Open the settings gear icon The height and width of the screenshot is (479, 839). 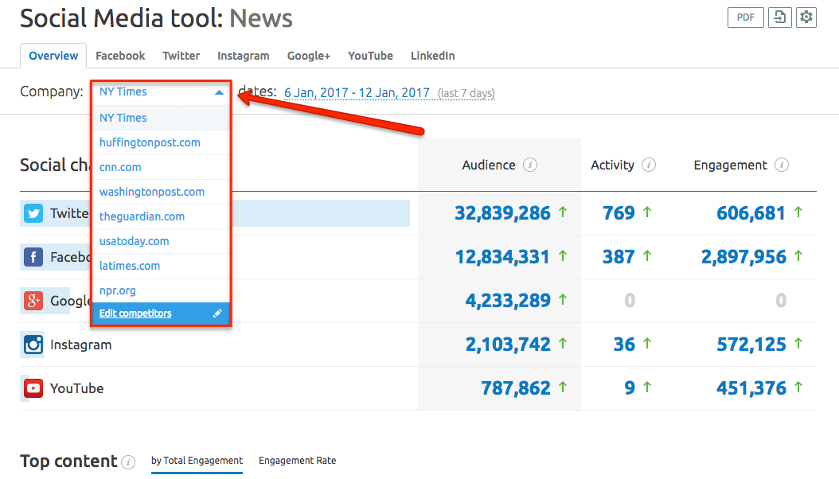[806, 17]
